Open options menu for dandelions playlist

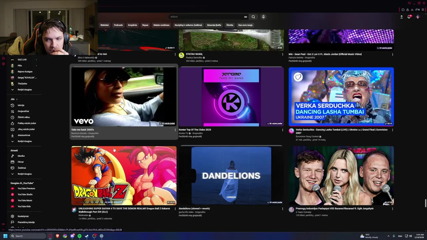pos(283,209)
